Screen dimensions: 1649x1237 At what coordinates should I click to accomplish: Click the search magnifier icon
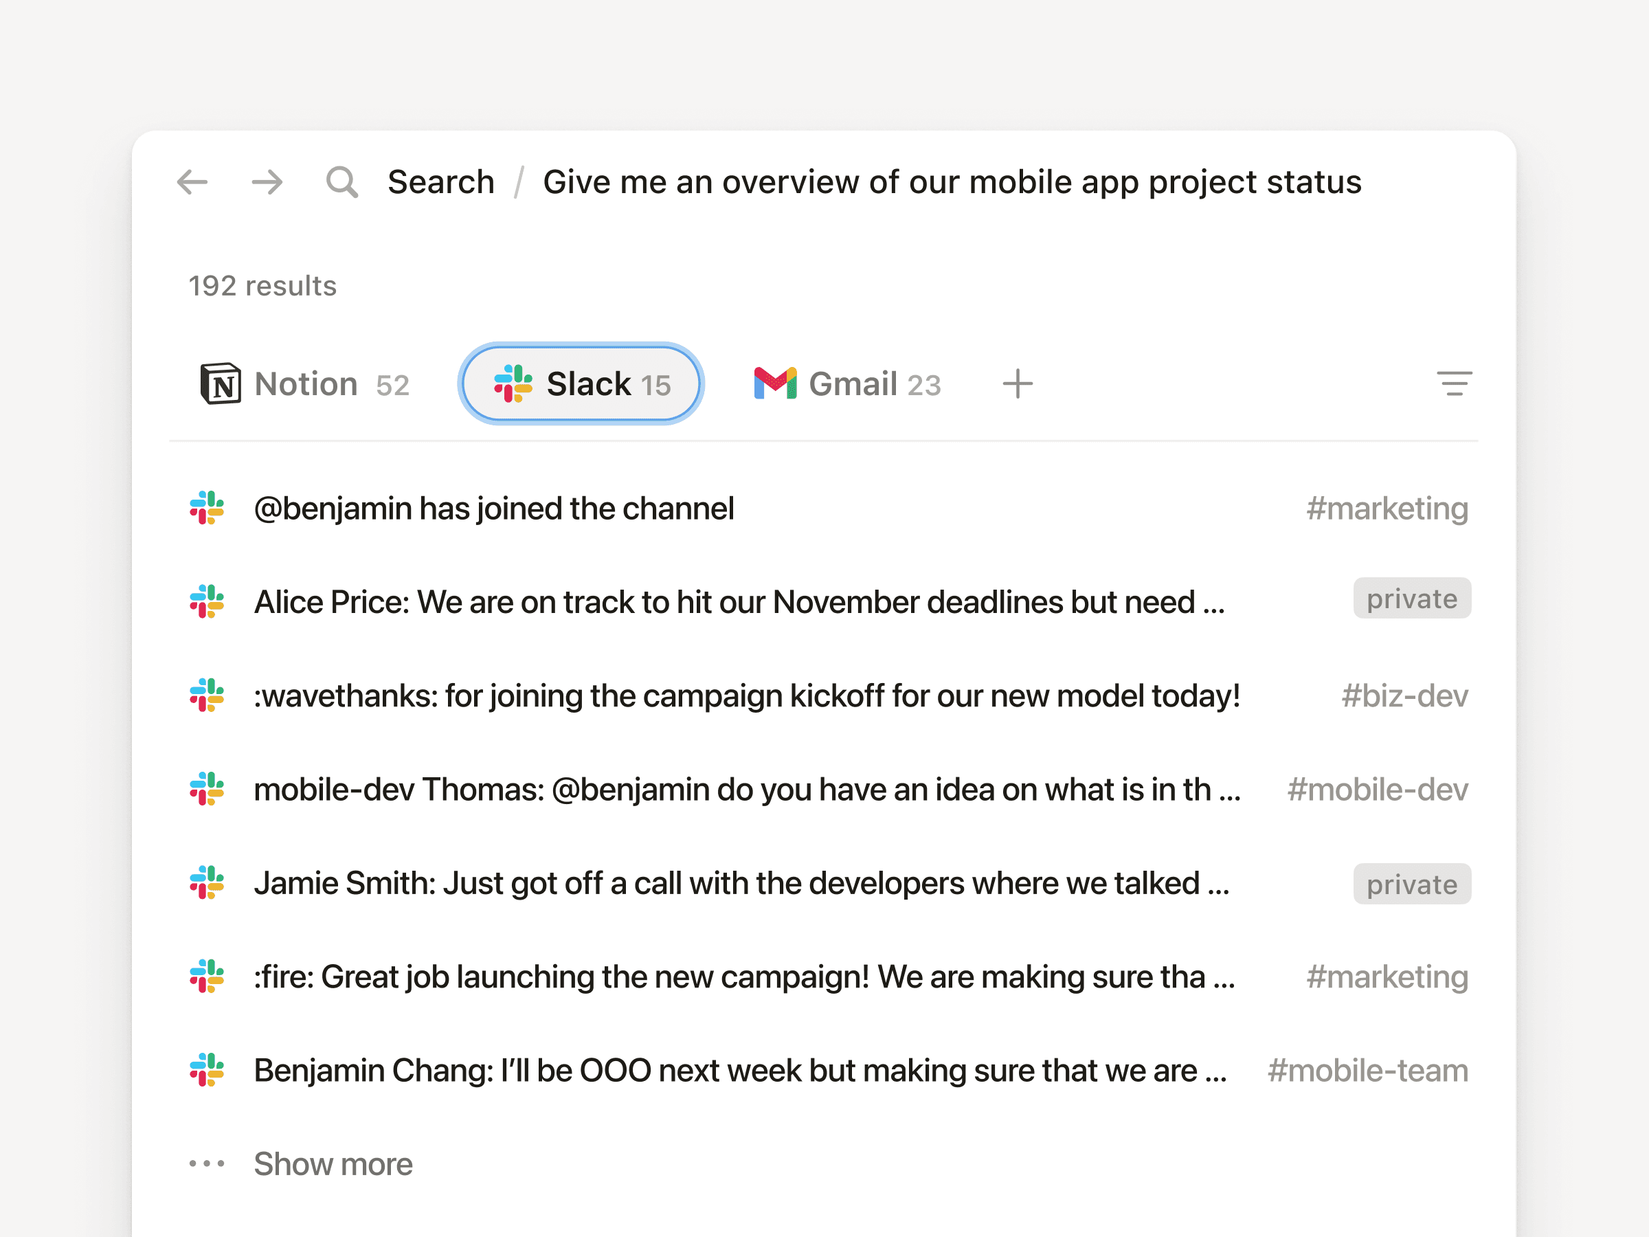pos(341,181)
